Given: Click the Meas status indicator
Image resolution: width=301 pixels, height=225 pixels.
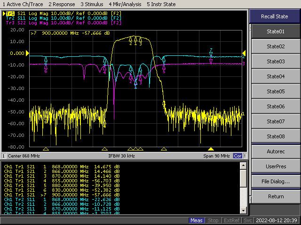Looking at the screenshot, I should pos(197,220).
